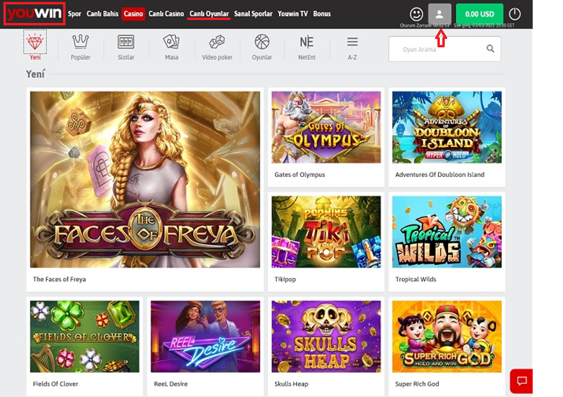The height and width of the screenshot is (397, 563).
Task: Open Sanal Sporlar from top menu
Action: 253,14
